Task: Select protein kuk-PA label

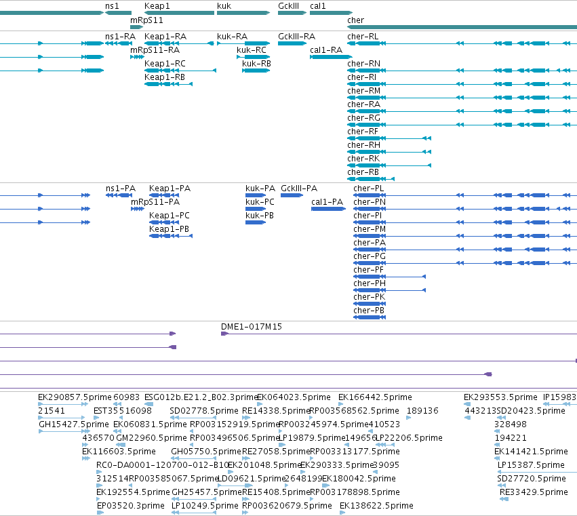Action: pyautogui.click(x=260, y=188)
